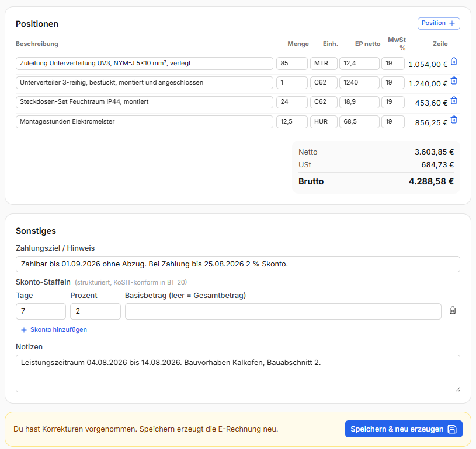
Task: Select the Netto amount 3.603,85 €
Action: pyautogui.click(x=434, y=152)
